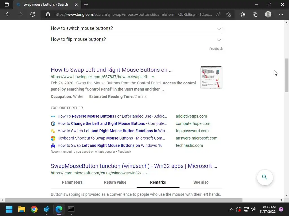Image resolution: width=289 pixels, height=216 pixels.
Task: Click the floating search magnifier button
Action: click(265, 177)
